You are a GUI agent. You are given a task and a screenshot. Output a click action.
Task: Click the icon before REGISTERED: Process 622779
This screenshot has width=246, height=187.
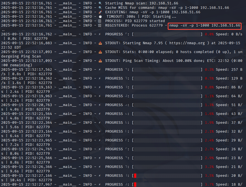(x=100, y=25)
